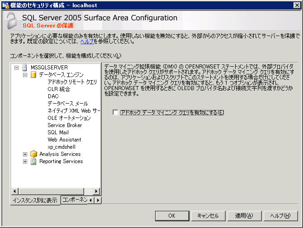Click the tab strip left scroll arrow
This screenshot has height=228, width=303.
[90, 200]
